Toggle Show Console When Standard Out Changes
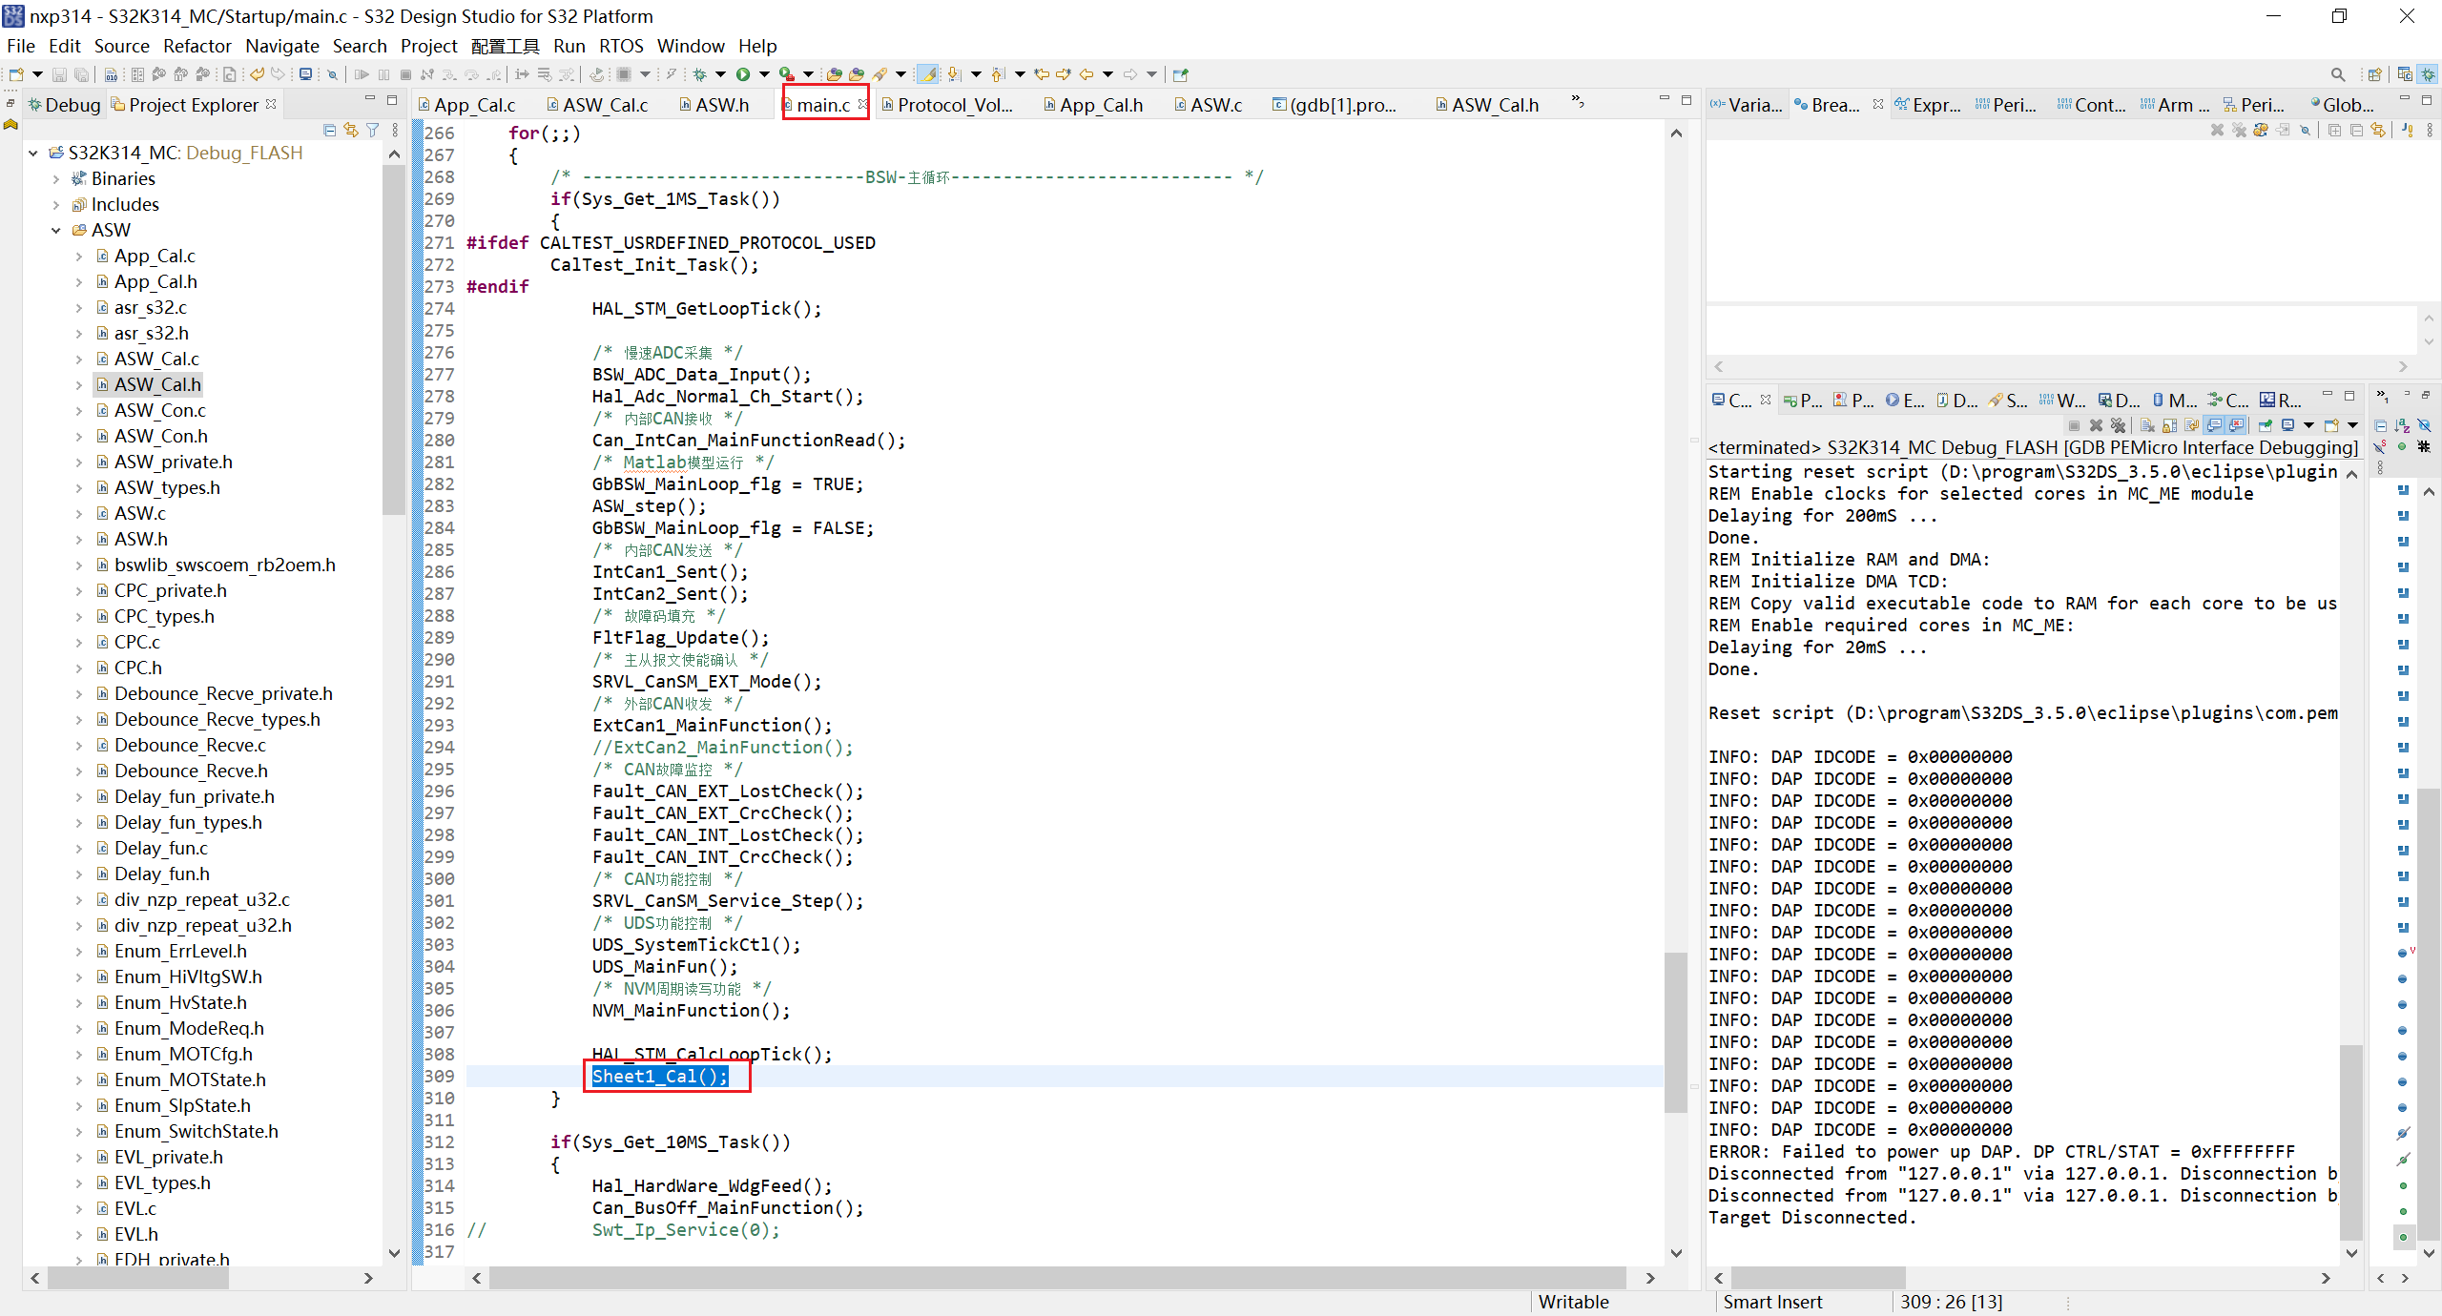 2214,425
